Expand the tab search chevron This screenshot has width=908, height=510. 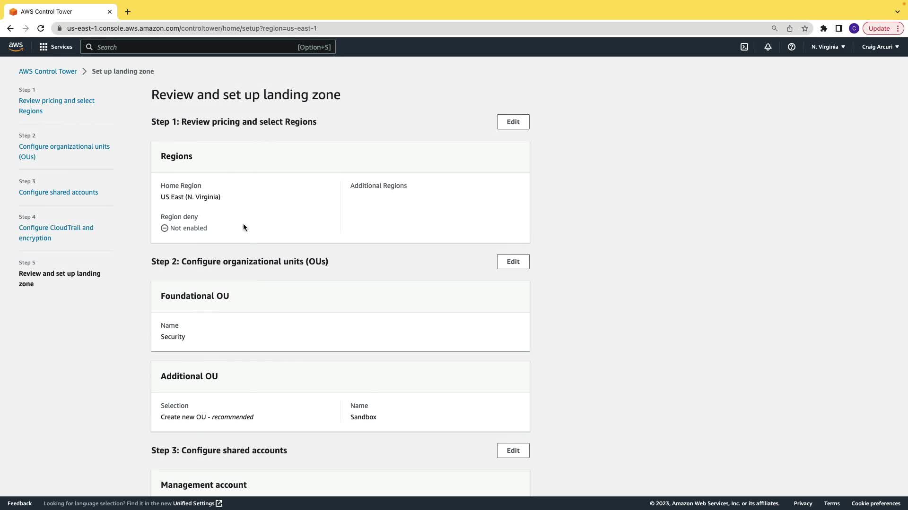click(x=897, y=12)
